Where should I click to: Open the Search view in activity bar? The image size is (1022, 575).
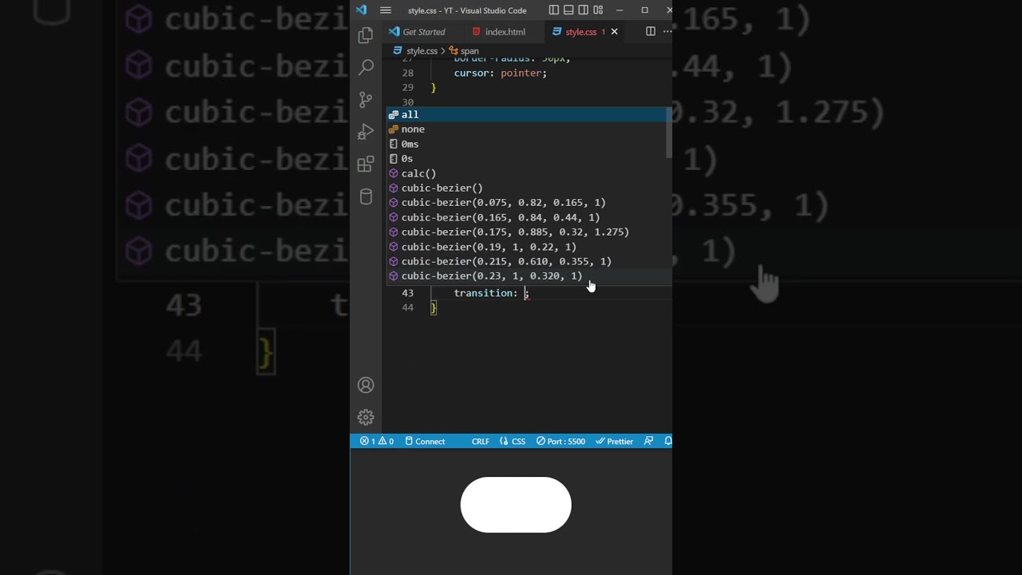pos(366,67)
